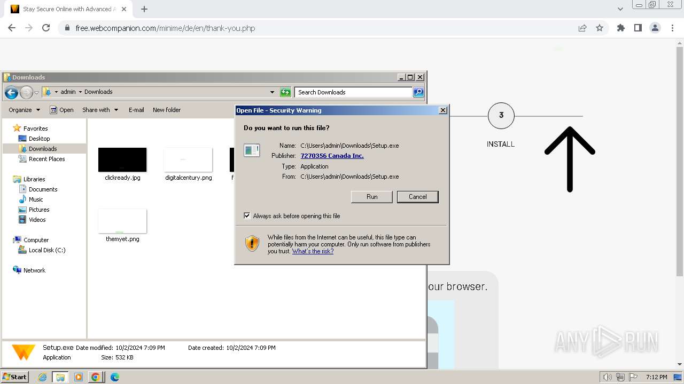Viewport: 684px width, 384px height.
Task: Close the Stay Secure Online tab
Action: pyautogui.click(x=125, y=9)
